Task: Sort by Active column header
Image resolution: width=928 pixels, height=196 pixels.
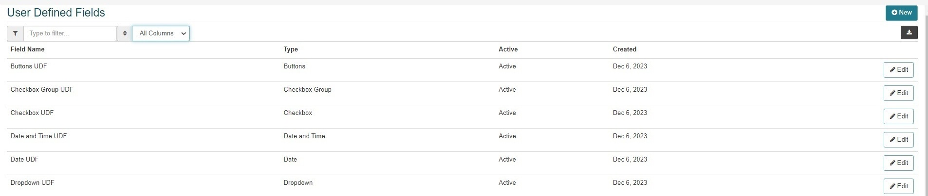Action: (x=508, y=49)
